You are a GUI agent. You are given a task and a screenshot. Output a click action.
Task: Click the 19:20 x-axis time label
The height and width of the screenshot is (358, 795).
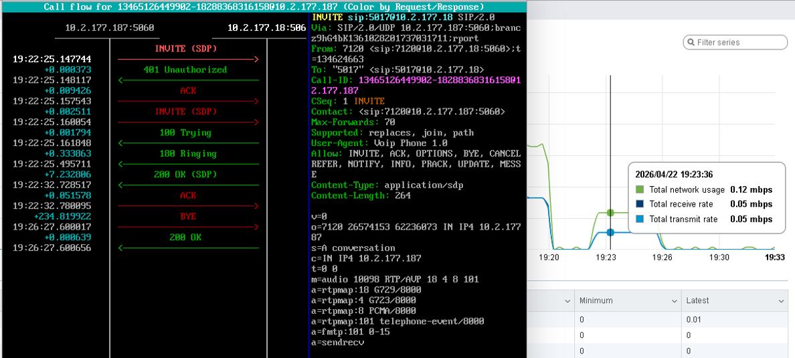click(x=549, y=257)
